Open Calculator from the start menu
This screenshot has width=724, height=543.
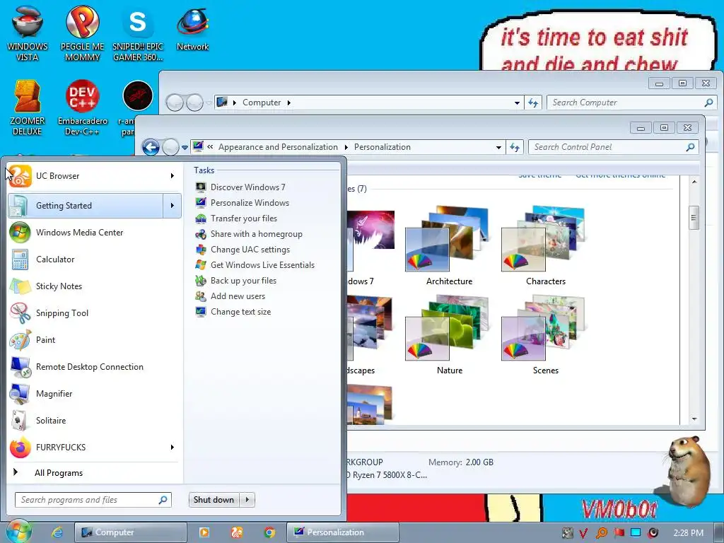tap(94, 259)
